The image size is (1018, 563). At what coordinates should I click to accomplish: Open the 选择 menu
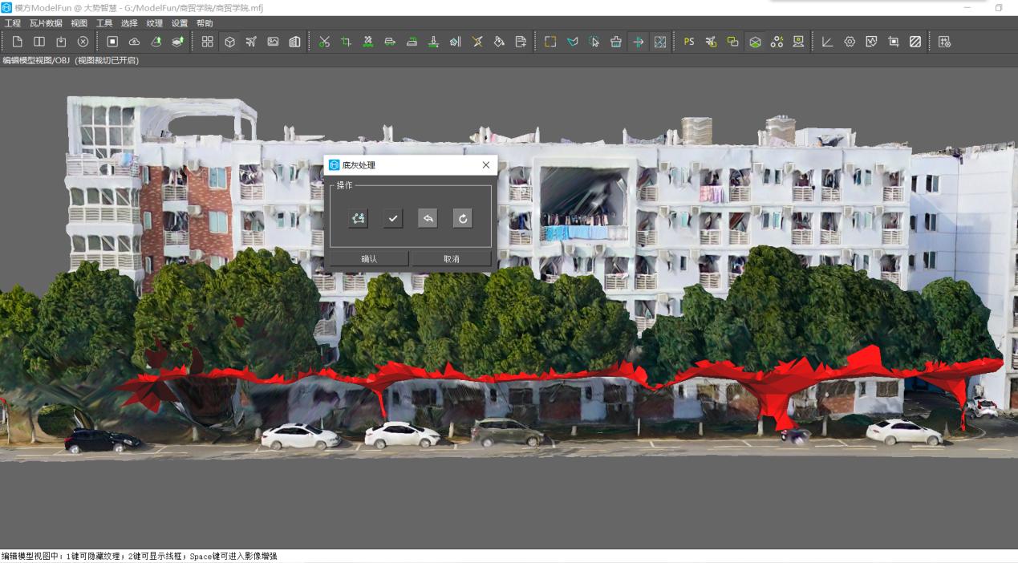coord(129,23)
